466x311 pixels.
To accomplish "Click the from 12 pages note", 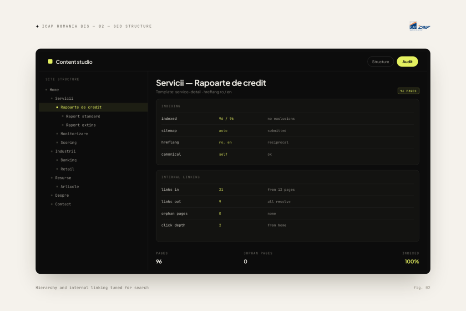I will pos(281,190).
